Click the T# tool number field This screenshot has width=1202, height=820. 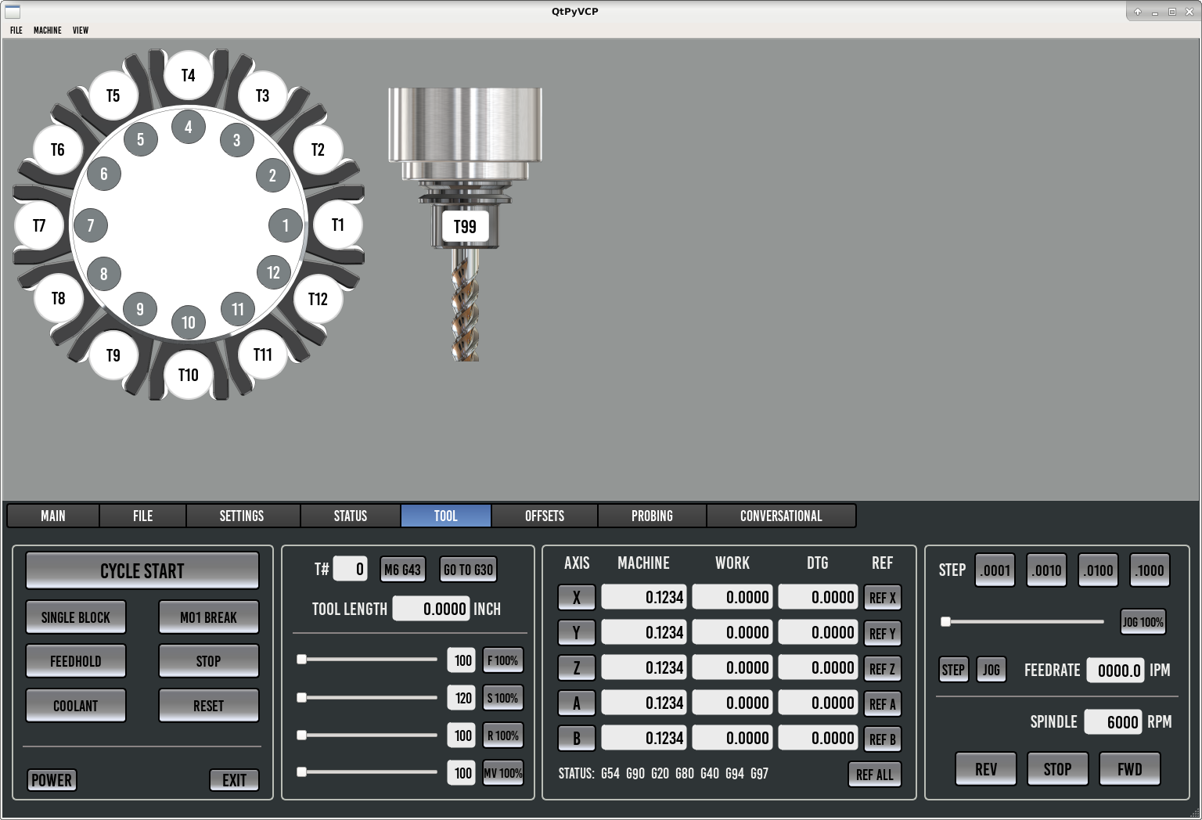350,569
